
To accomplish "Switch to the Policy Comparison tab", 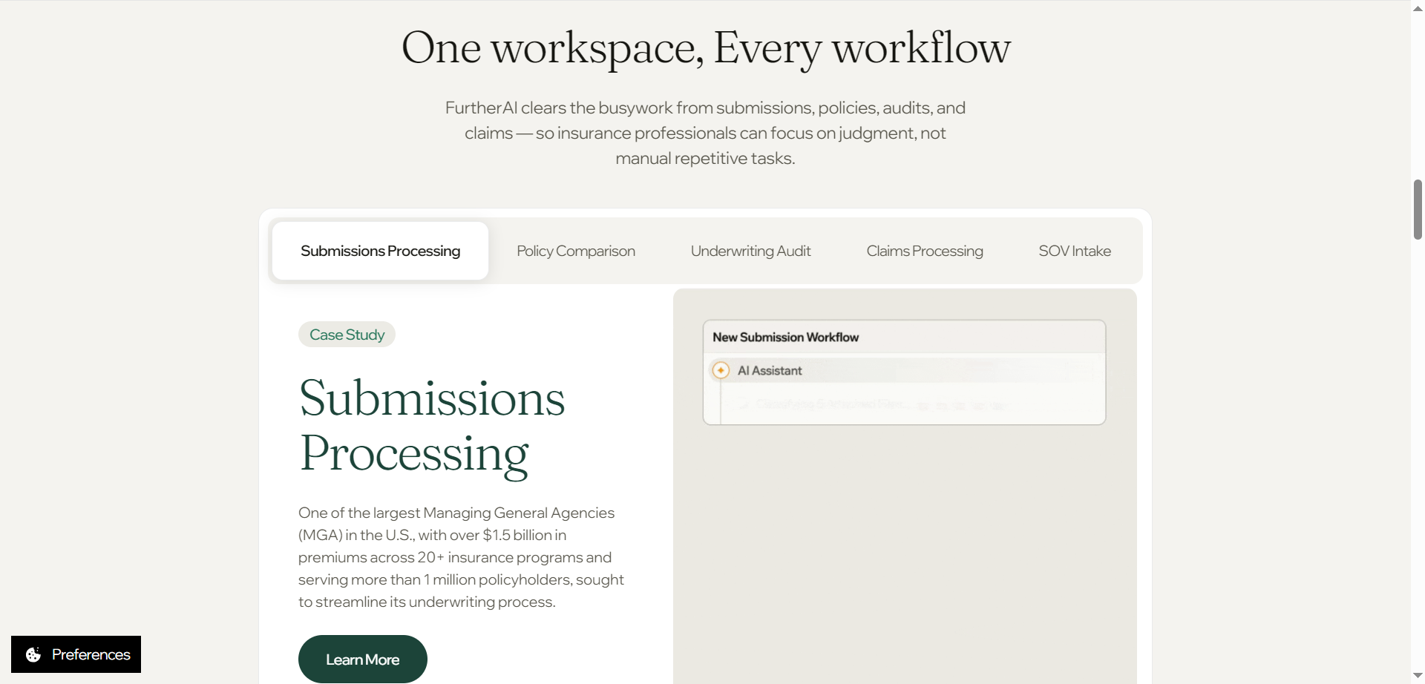I will tap(576, 251).
